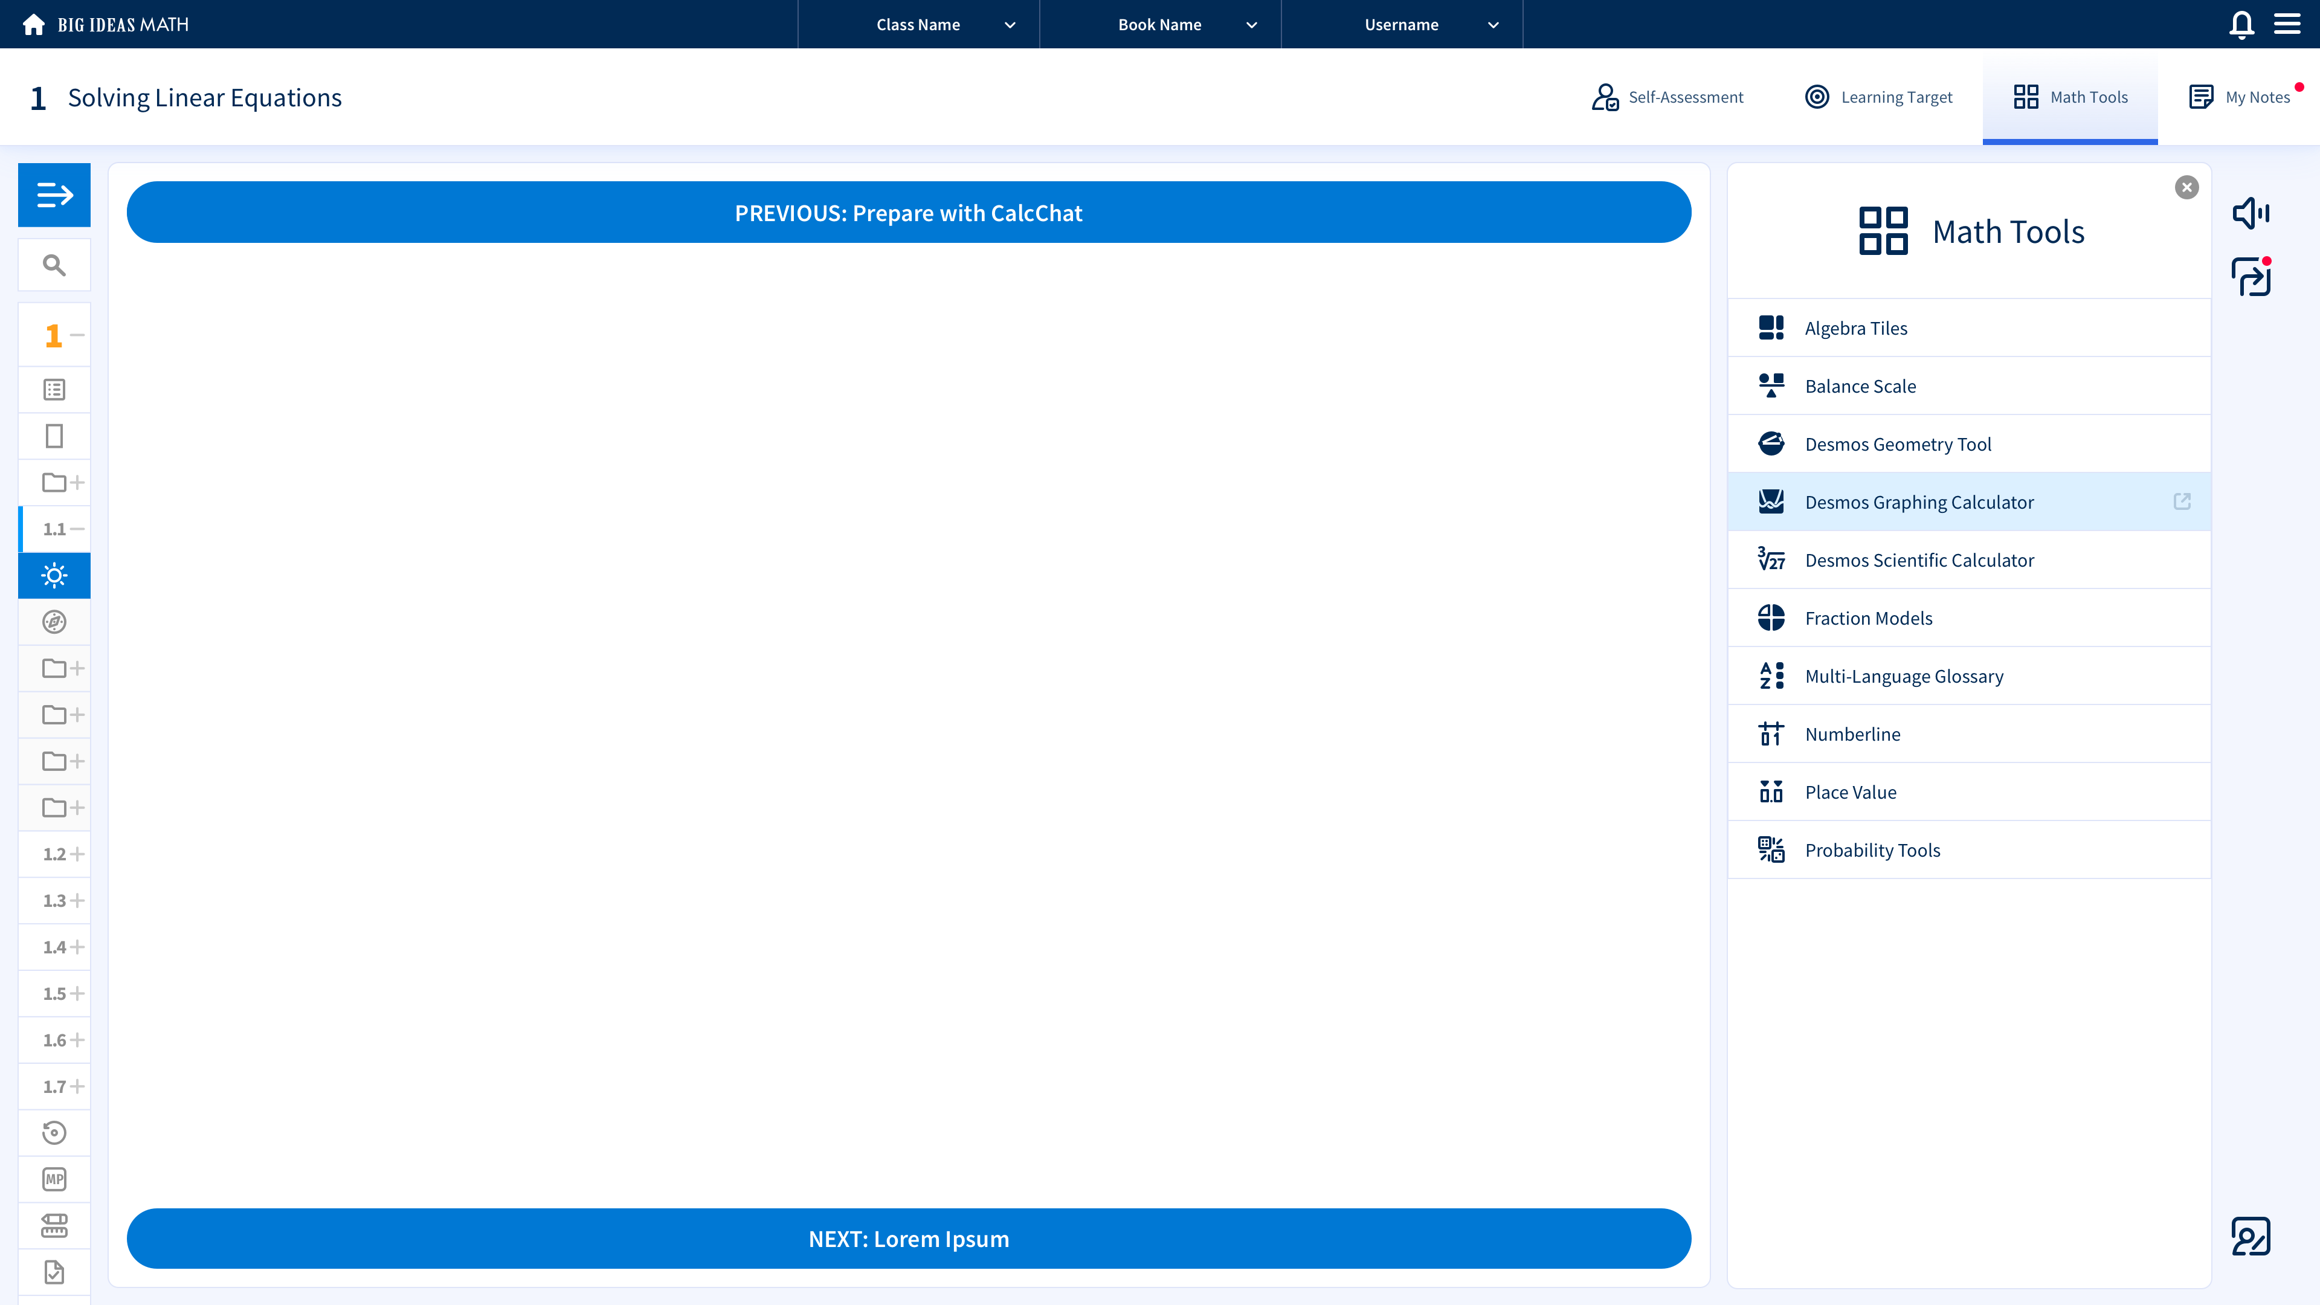
Task: Collapse the sidebar navigation arrow button
Action: click(x=54, y=195)
